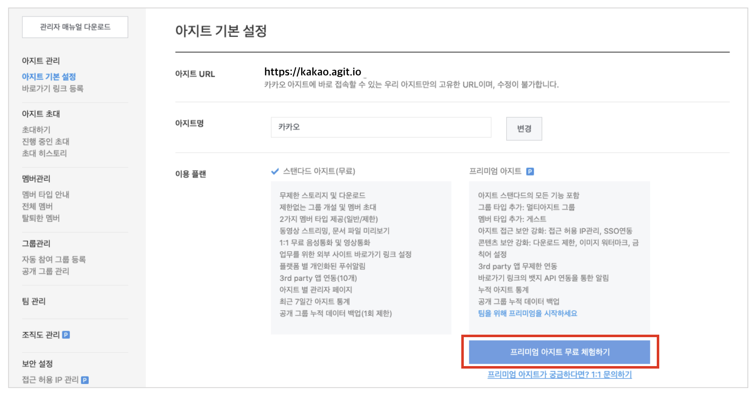Navigate to 자동 참여 그룹 등록
The image size is (756, 397).
click(54, 259)
